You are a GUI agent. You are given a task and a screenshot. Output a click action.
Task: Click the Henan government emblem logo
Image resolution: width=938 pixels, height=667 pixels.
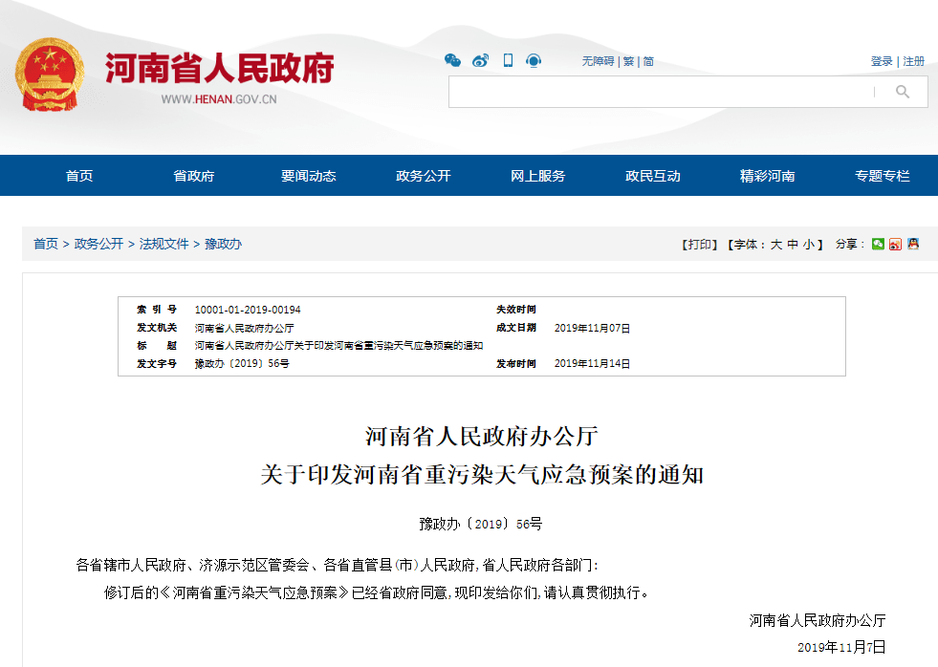point(50,75)
